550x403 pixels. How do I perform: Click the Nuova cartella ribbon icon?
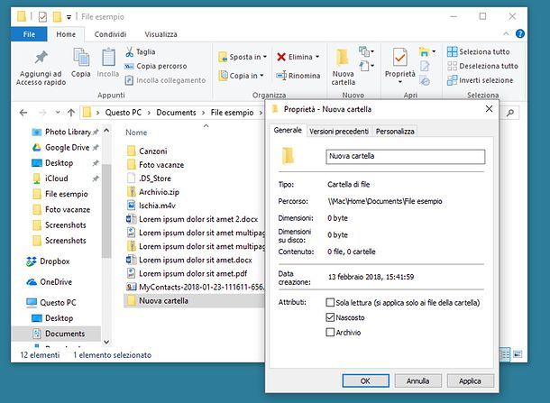click(x=342, y=58)
